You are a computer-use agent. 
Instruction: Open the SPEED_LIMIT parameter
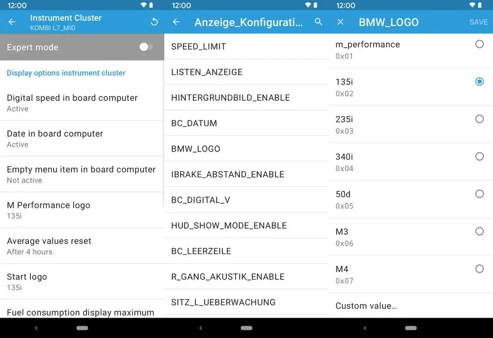246,46
